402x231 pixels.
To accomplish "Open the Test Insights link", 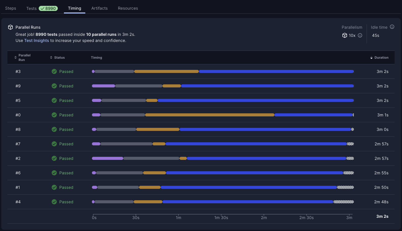I will [37, 40].
